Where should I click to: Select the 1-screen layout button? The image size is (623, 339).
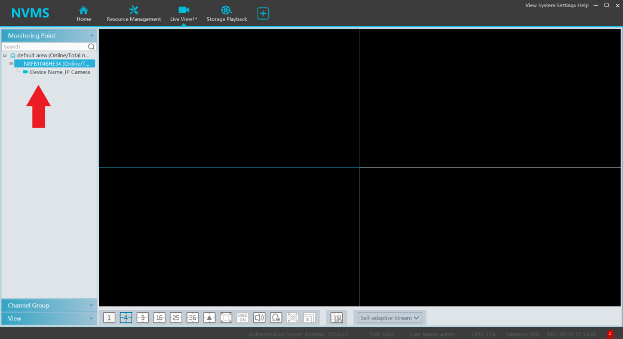(x=109, y=318)
